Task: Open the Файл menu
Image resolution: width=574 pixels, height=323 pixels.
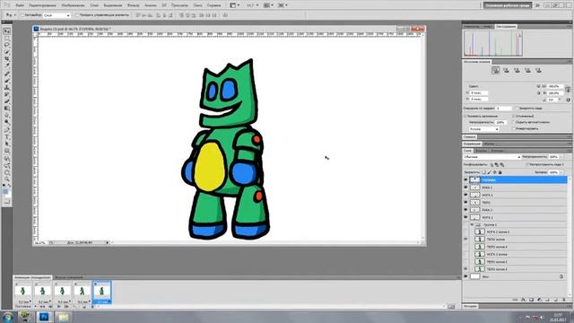Action: [x=20, y=5]
